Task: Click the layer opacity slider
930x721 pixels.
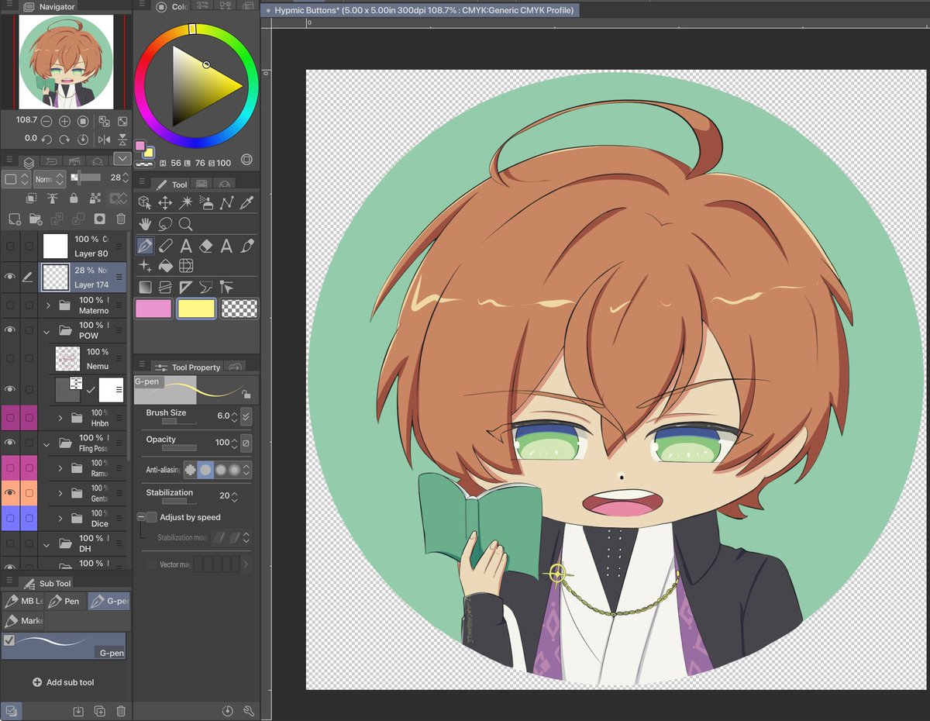Action: [x=86, y=178]
